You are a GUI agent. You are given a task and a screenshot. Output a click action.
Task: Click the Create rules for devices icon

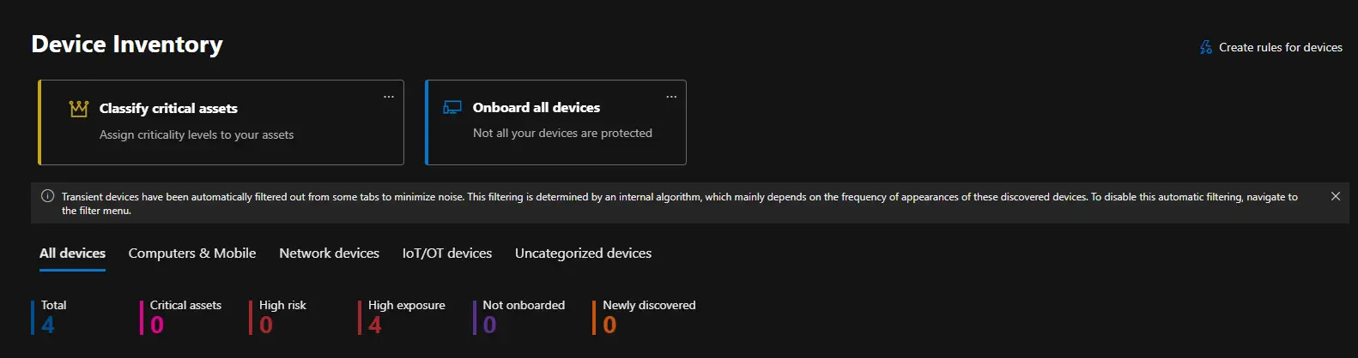(x=1206, y=47)
